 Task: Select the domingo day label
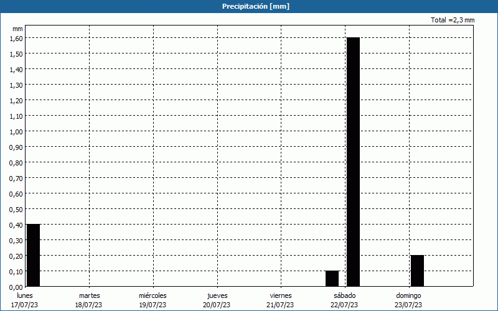(408, 295)
